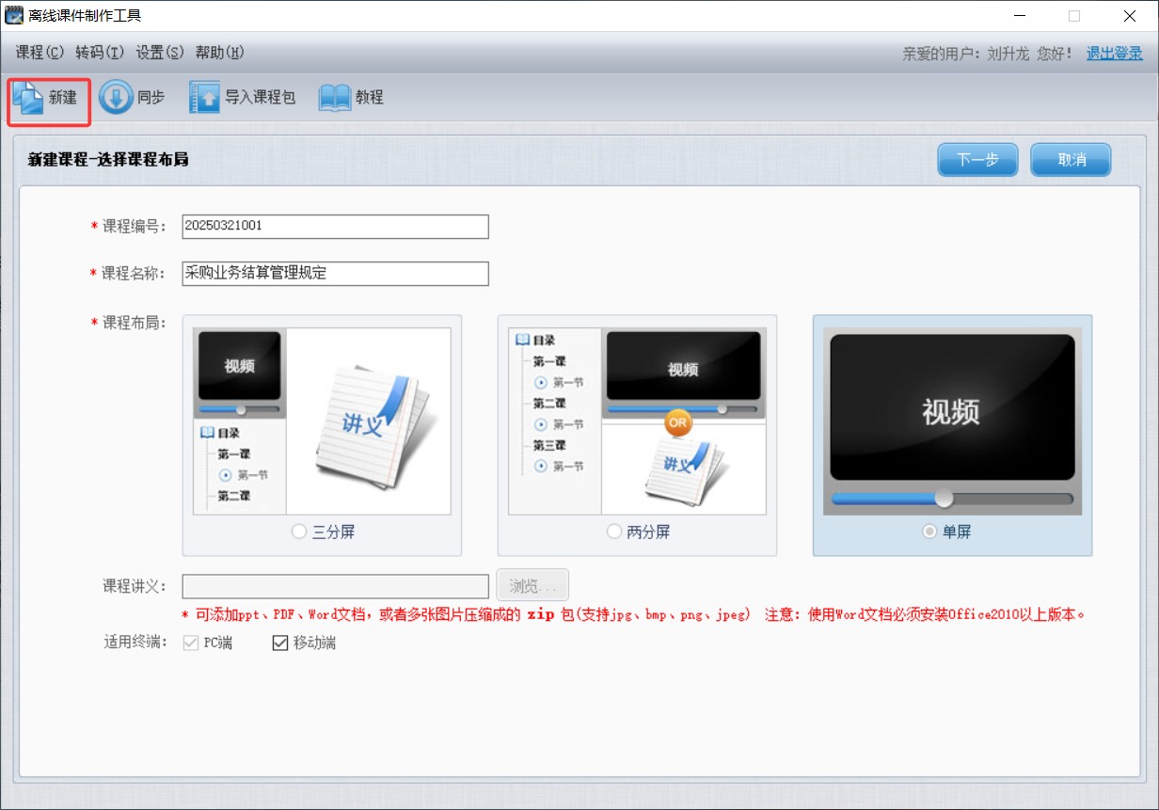The width and height of the screenshot is (1159, 810).
Task: Open the Tutorial (教程) book icon
Action: (x=334, y=98)
